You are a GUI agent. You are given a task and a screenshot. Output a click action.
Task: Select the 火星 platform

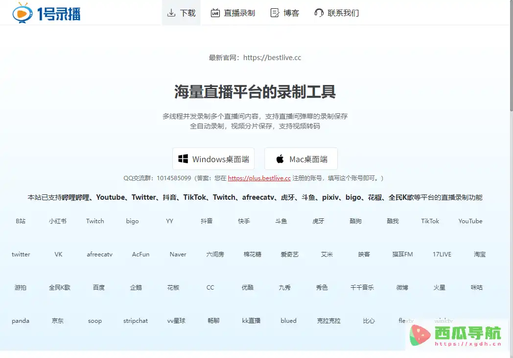[440, 288]
